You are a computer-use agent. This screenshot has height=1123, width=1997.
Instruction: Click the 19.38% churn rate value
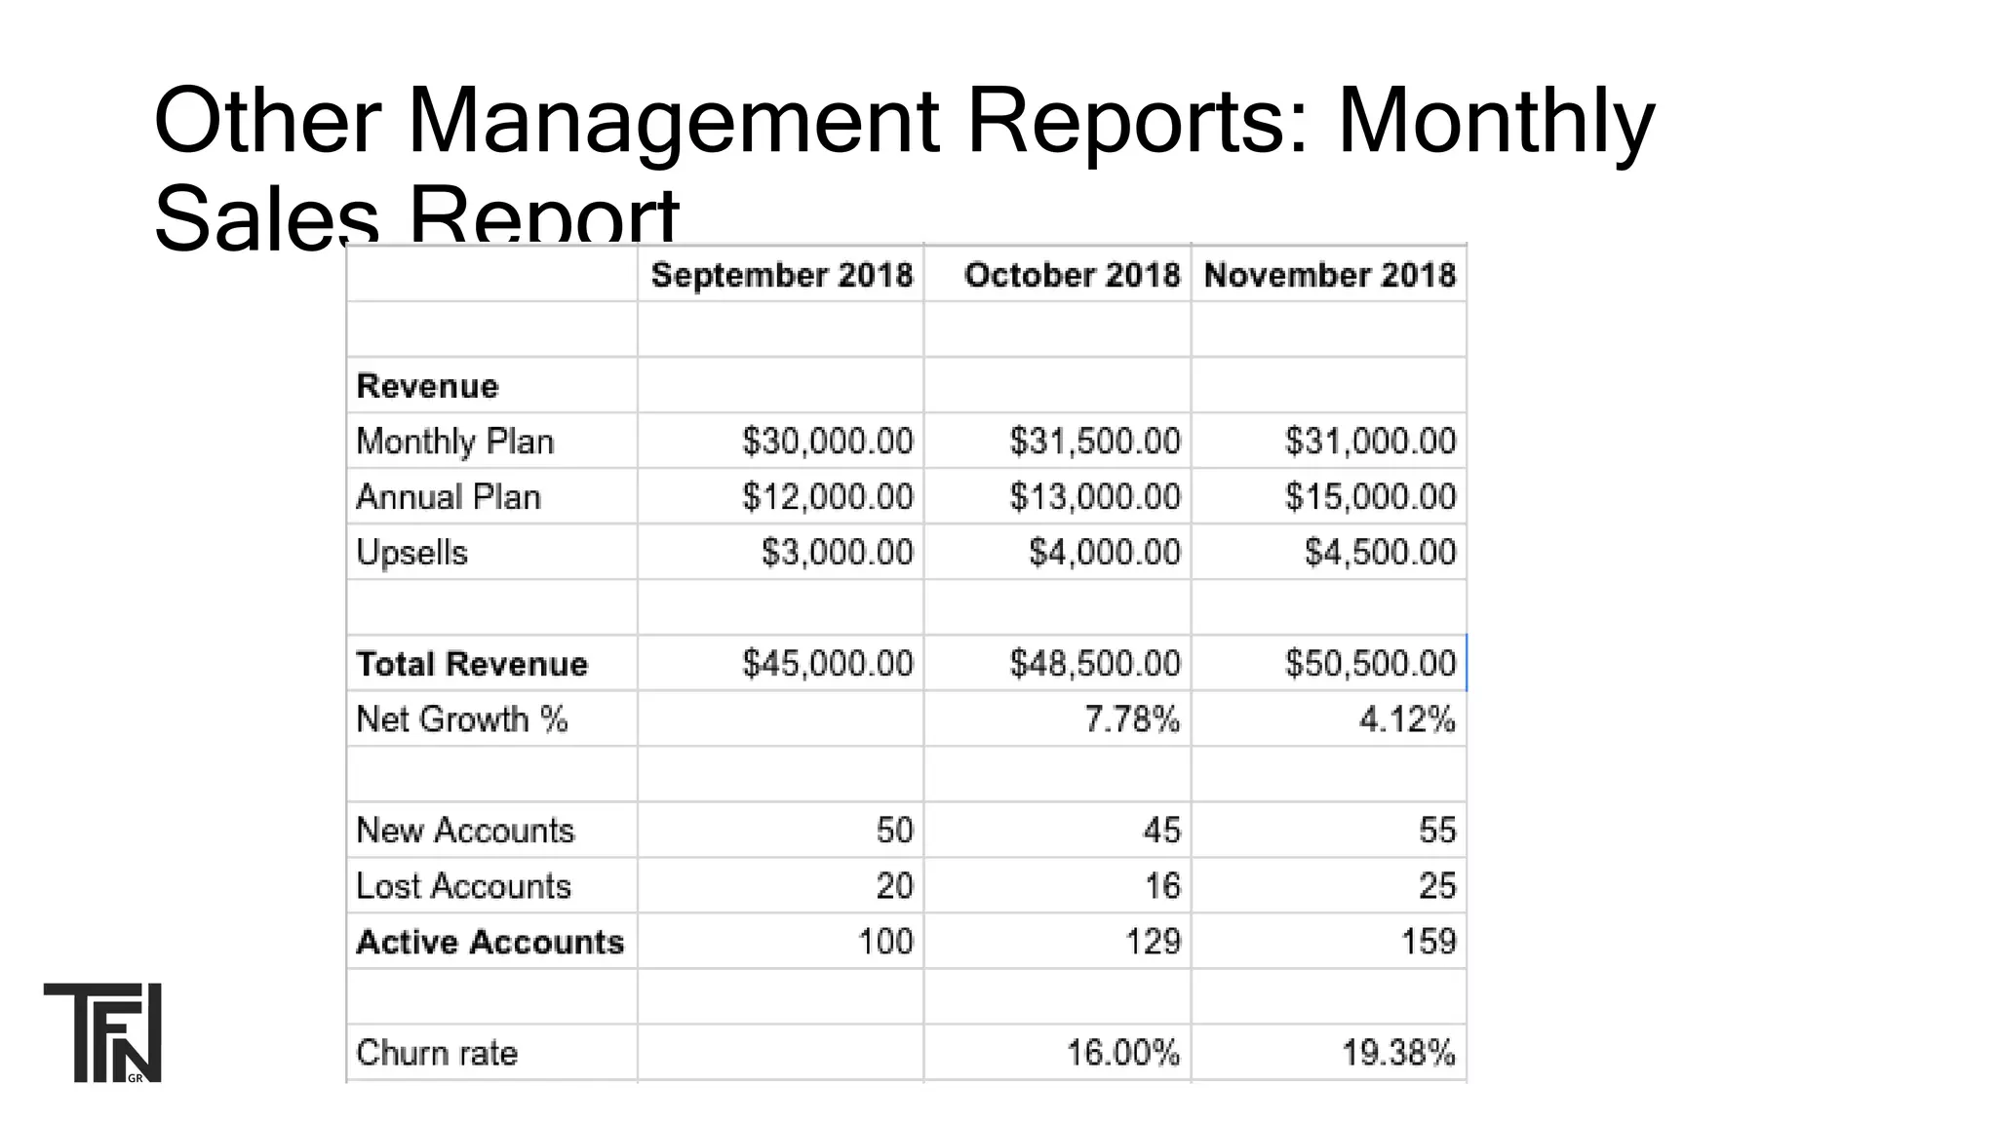[x=1398, y=1053]
